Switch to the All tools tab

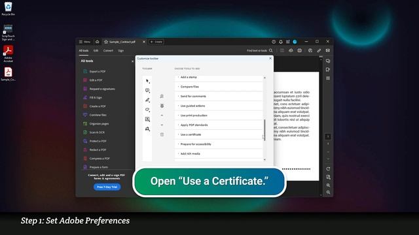point(84,51)
